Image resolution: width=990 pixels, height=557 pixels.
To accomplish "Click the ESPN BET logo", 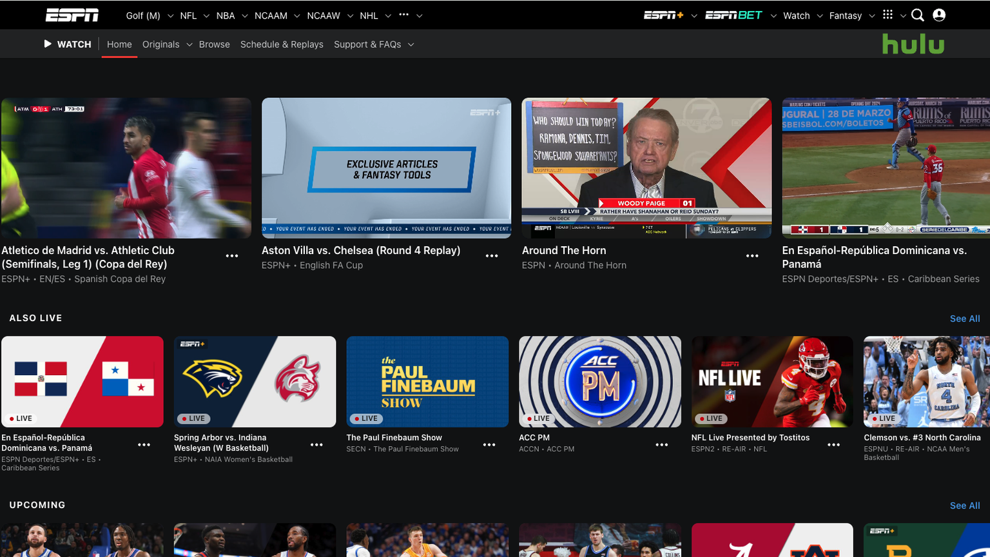I will [x=733, y=15].
